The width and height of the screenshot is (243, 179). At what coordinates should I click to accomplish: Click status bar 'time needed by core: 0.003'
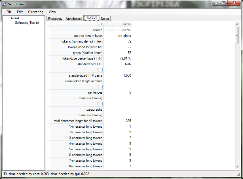[29, 174]
